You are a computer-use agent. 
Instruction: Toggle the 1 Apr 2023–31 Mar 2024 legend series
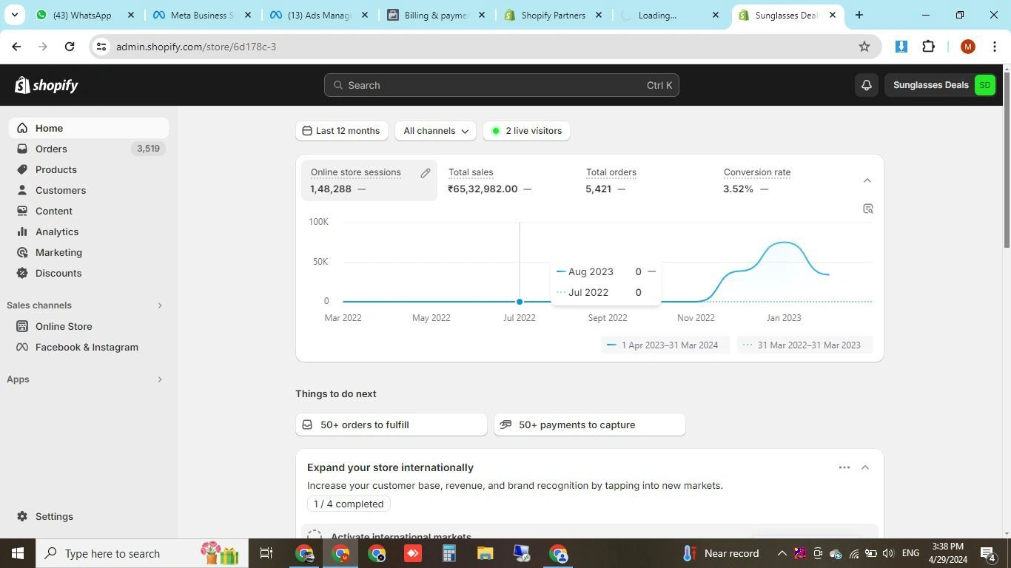point(663,345)
